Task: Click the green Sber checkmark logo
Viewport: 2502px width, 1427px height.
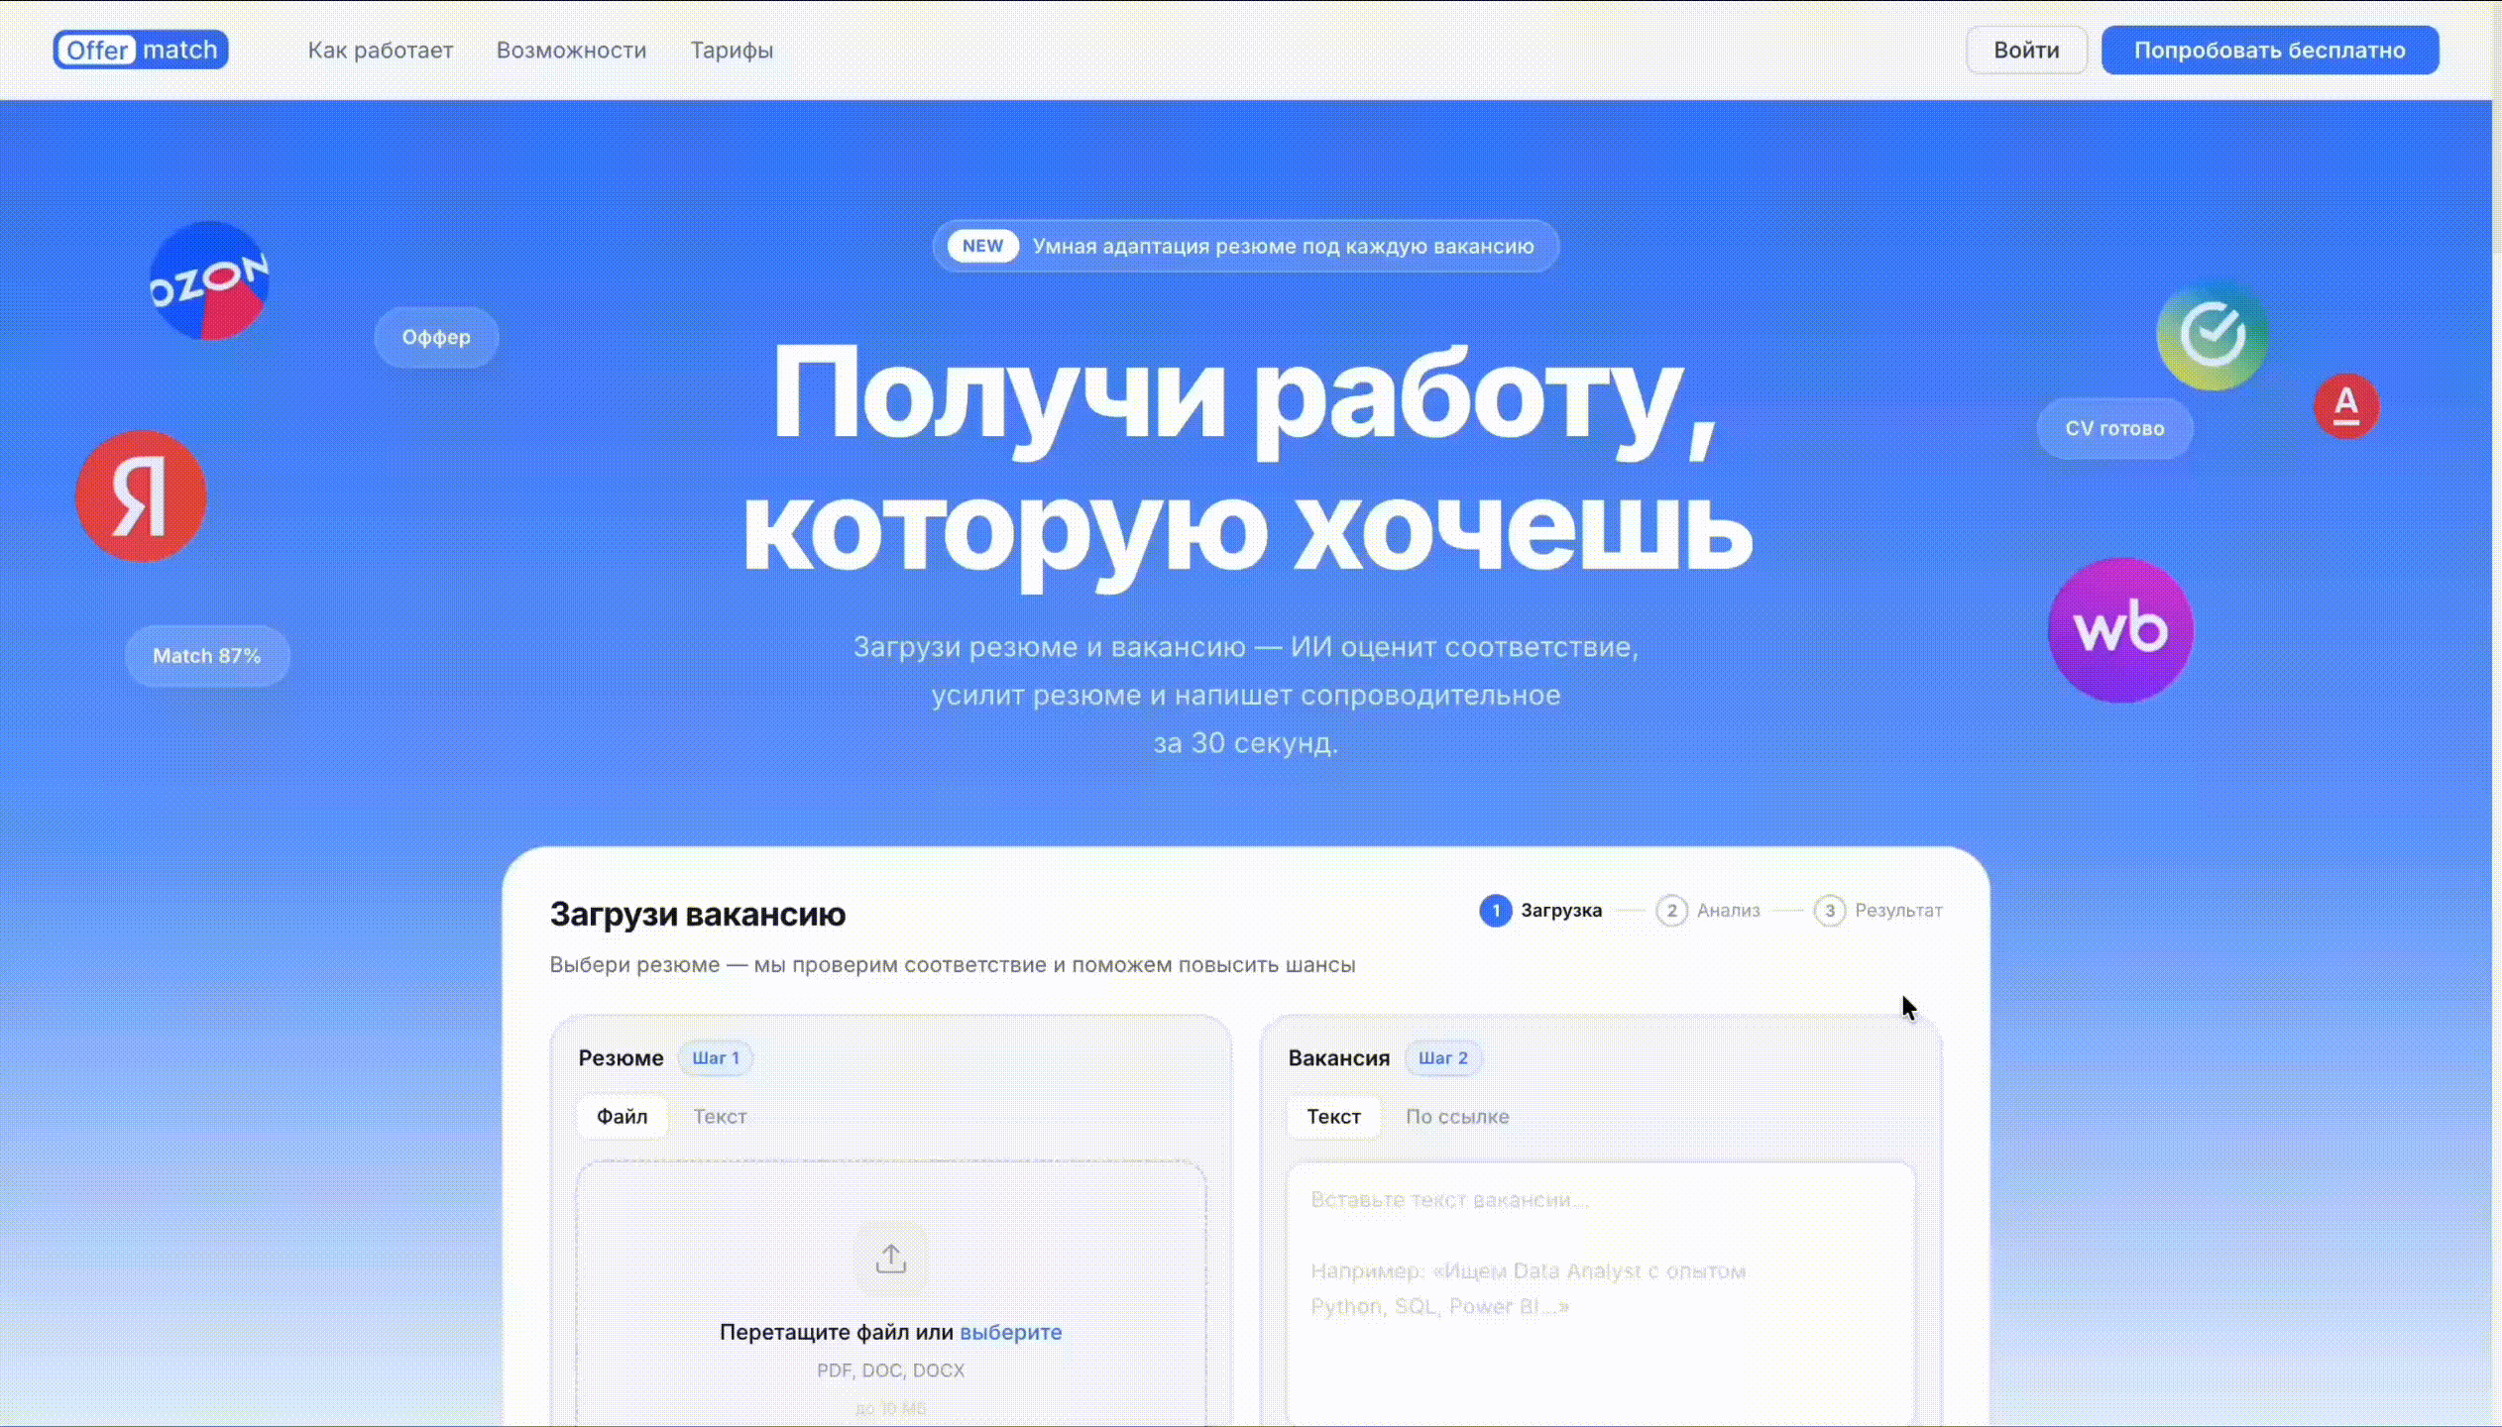Action: tap(2213, 335)
